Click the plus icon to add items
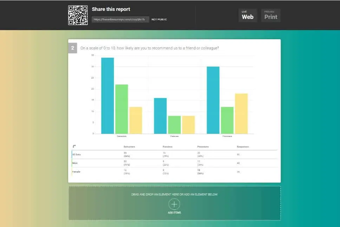Image resolution: width=340 pixels, height=227 pixels. click(174, 204)
